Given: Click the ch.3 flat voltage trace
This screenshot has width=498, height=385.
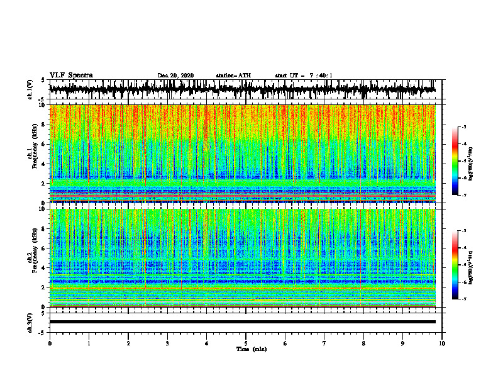Looking at the screenshot, I should coord(242,322).
